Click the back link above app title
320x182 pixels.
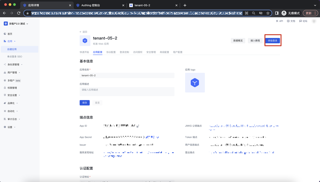coord(83,32)
